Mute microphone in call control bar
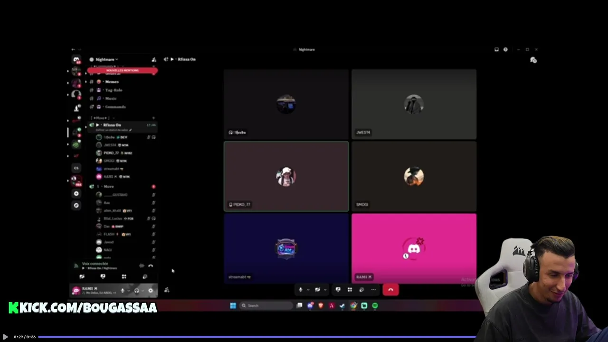The height and width of the screenshot is (342, 608). (x=300, y=290)
